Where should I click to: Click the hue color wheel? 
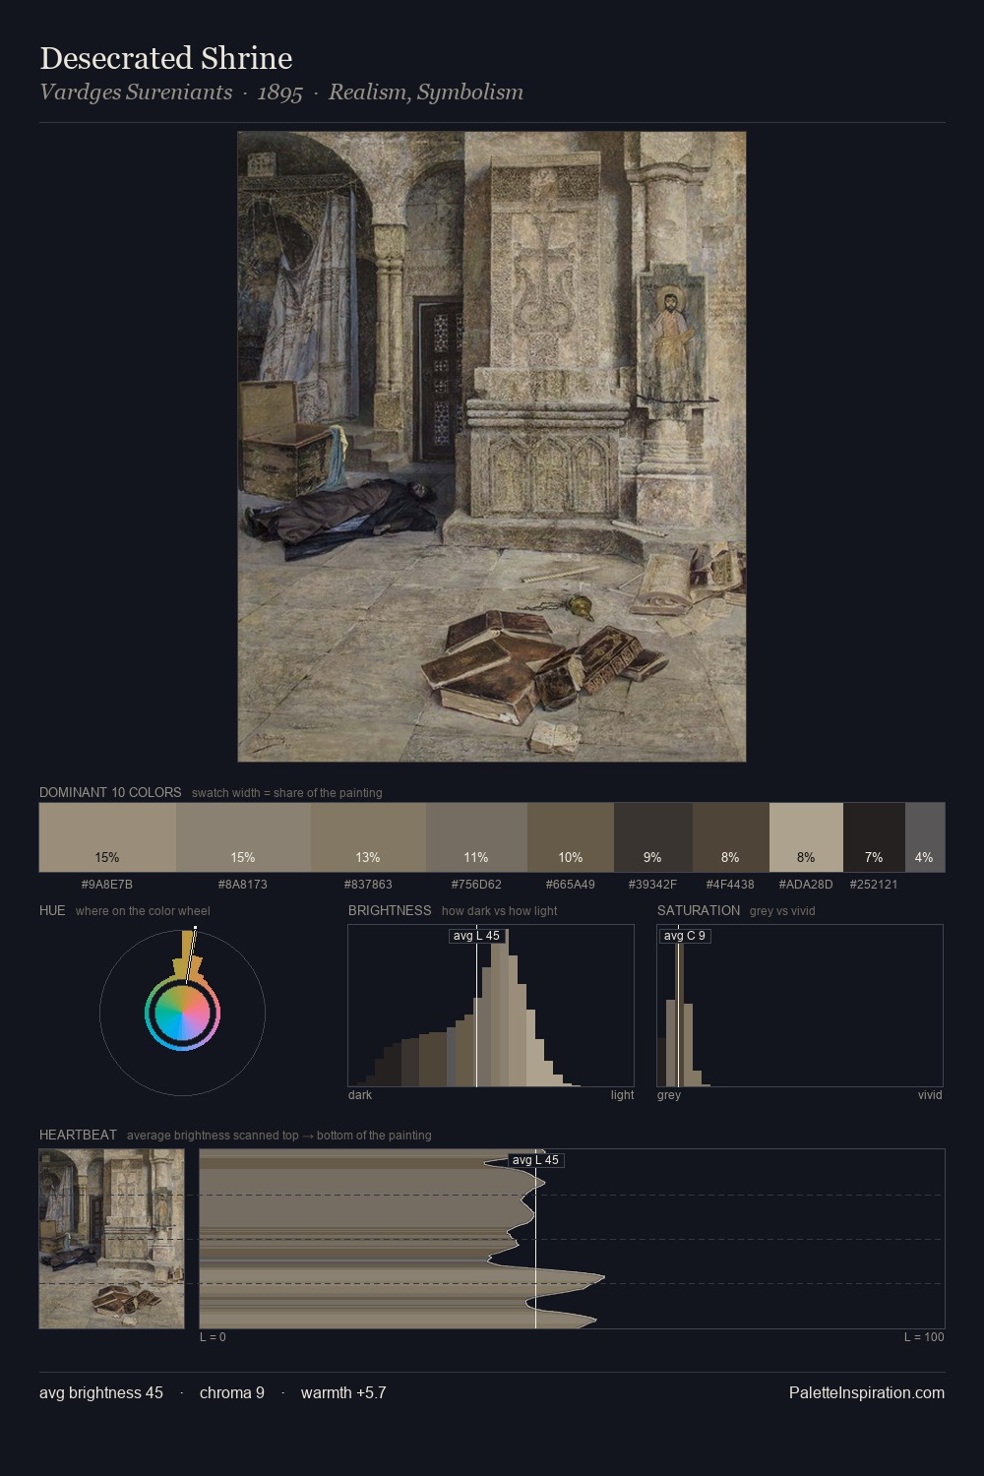click(x=182, y=1013)
